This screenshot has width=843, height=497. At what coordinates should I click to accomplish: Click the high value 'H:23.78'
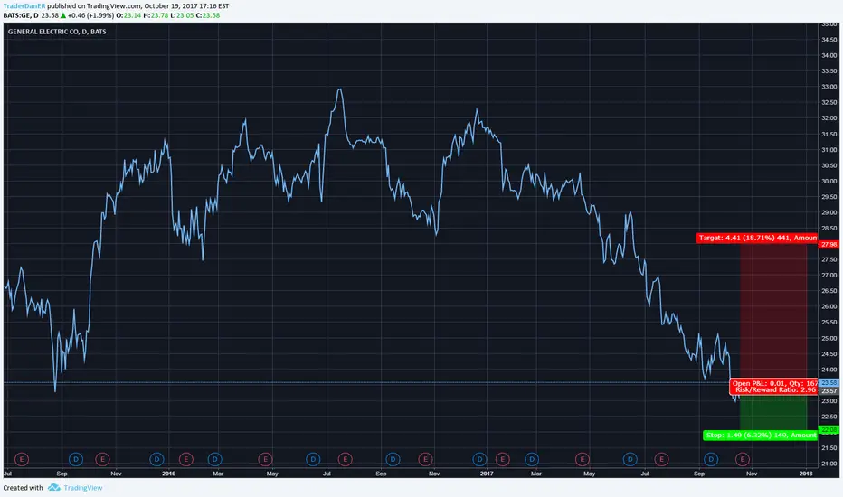click(156, 15)
